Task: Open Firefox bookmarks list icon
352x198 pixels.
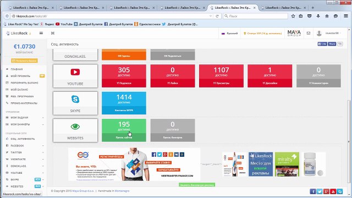Action: [301, 16]
